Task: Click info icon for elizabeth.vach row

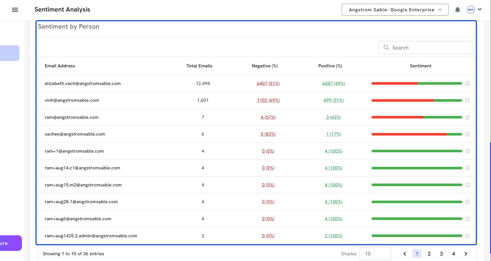Action: click(x=467, y=84)
